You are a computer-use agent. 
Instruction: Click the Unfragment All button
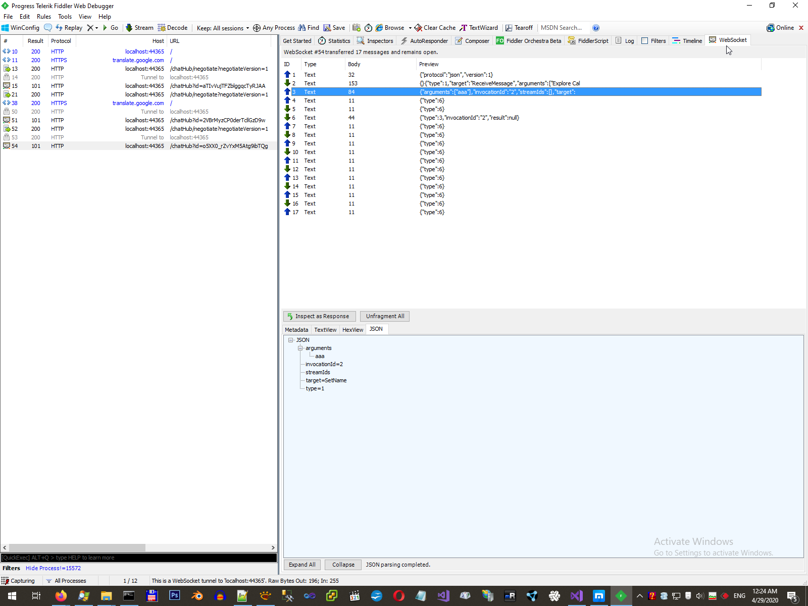tap(385, 316)
